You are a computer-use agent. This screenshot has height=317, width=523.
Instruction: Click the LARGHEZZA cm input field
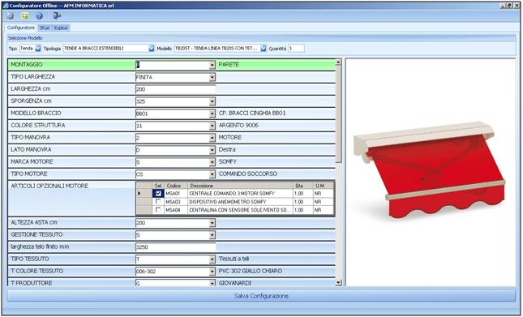tap(175, 89)
